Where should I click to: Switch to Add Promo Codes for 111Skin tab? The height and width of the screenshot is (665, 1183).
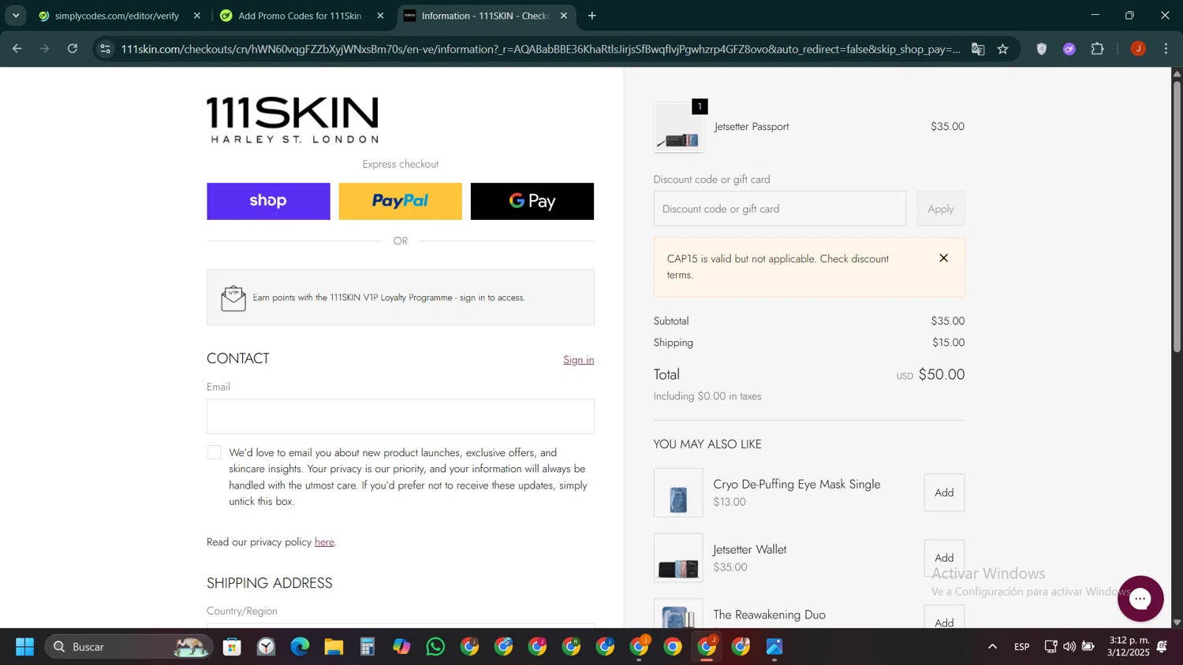300,16
